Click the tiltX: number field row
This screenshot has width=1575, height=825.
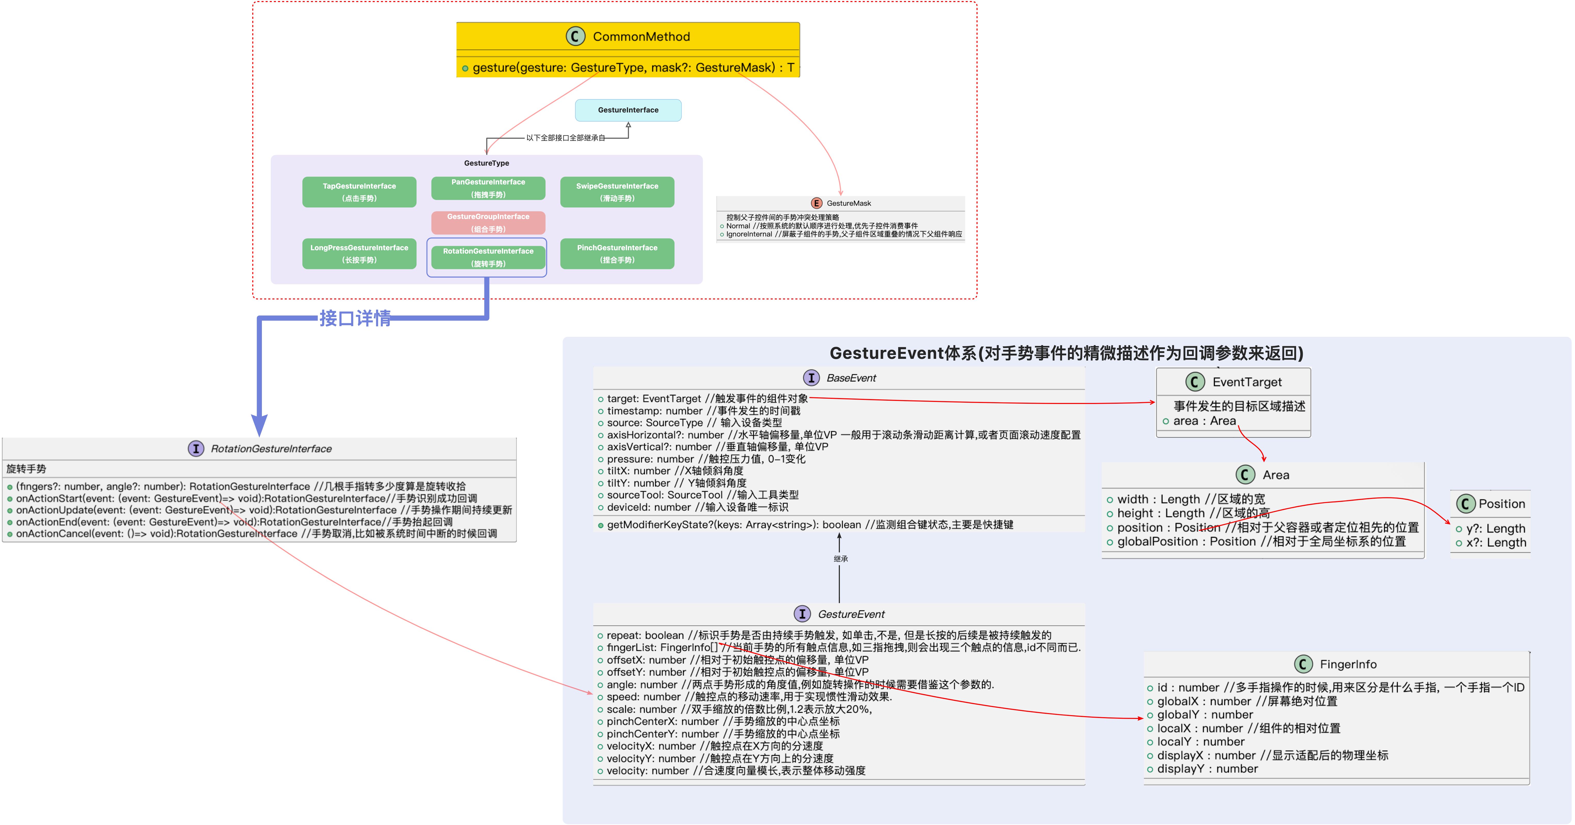pyautogui.click(x=671, y=471)
